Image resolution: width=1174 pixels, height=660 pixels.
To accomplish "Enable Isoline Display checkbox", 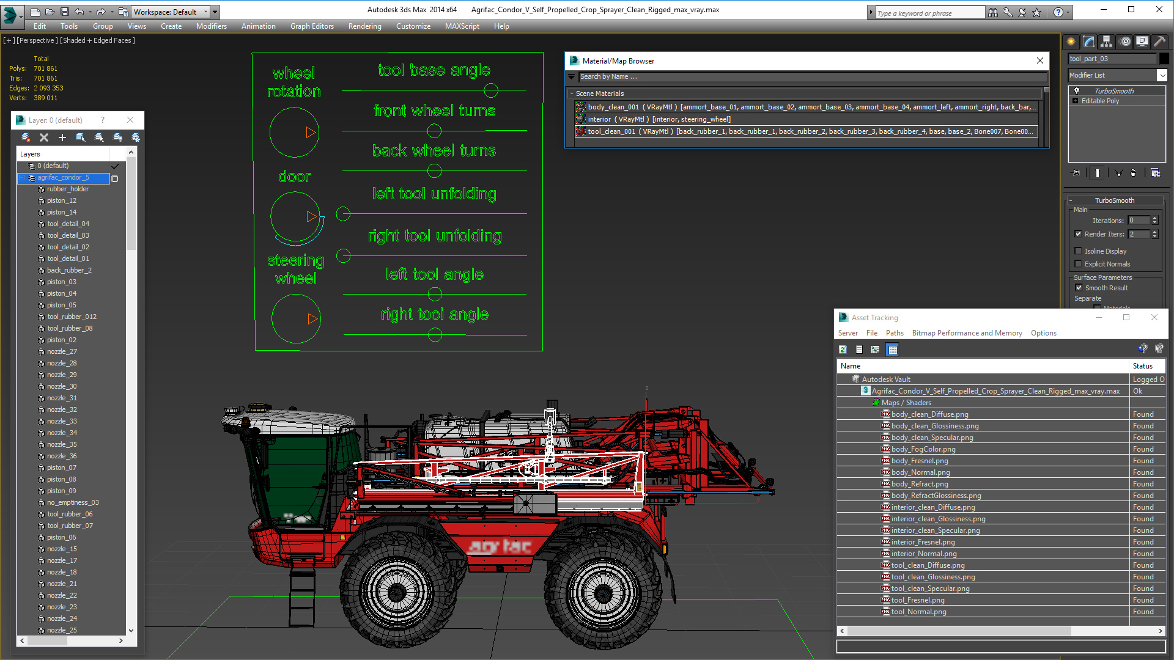I will point(1079,251).
